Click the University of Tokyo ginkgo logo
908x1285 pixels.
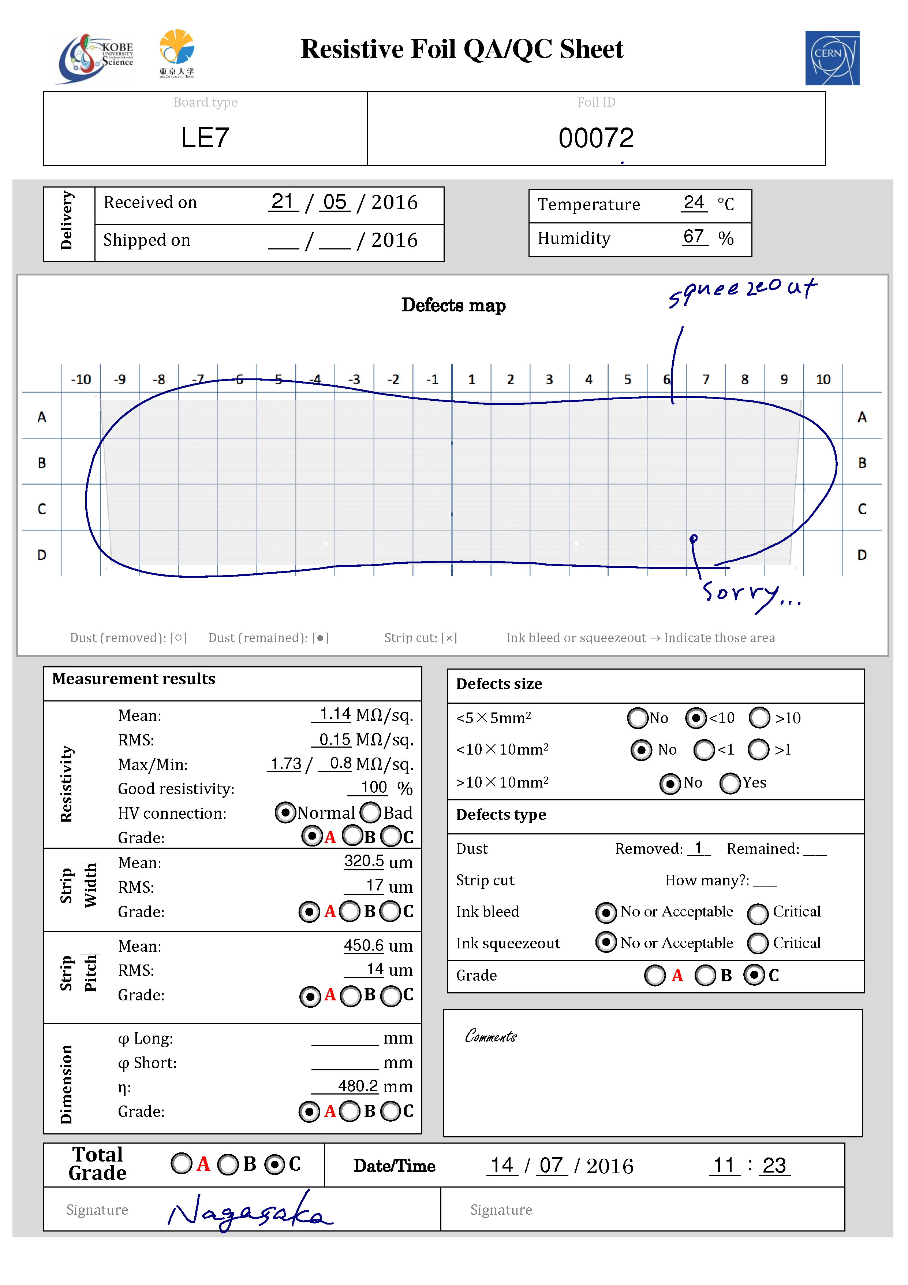click(x=177, y=53)
